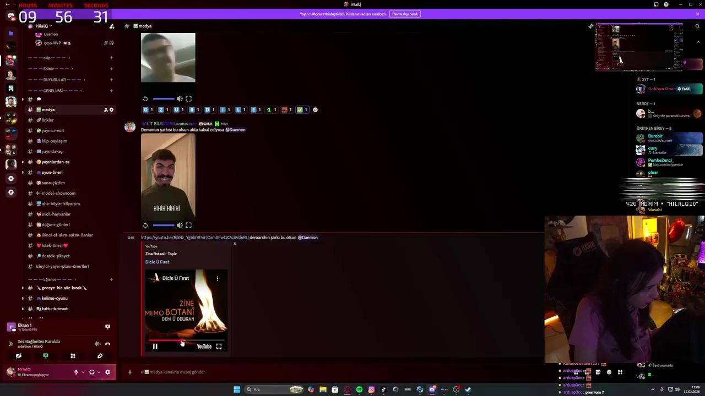Expand threads under oyun-öneri channel
This screenshot has height=396, width=705.
coord(23,172)
